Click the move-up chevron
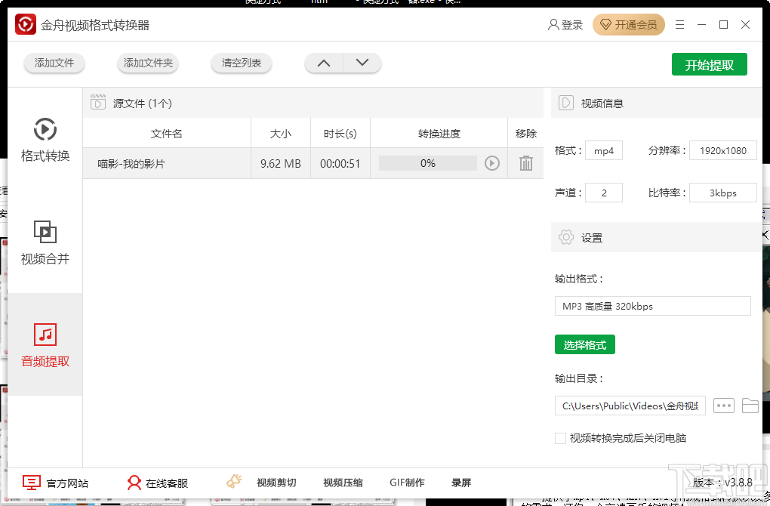The height and width of the screenshot is (506, 770). 323,63
